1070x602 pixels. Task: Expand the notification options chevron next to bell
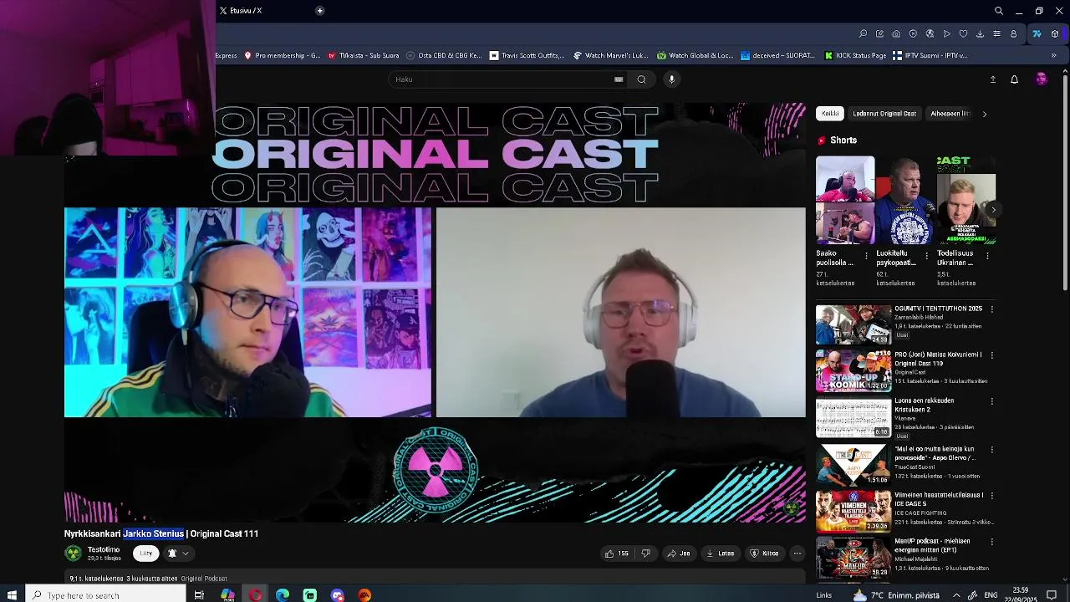click(186, 554)
